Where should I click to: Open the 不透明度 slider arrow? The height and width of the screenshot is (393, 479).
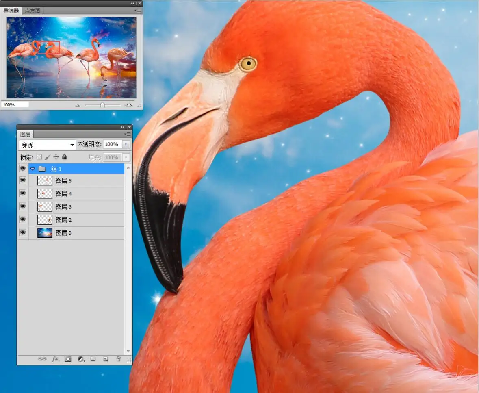126,144
